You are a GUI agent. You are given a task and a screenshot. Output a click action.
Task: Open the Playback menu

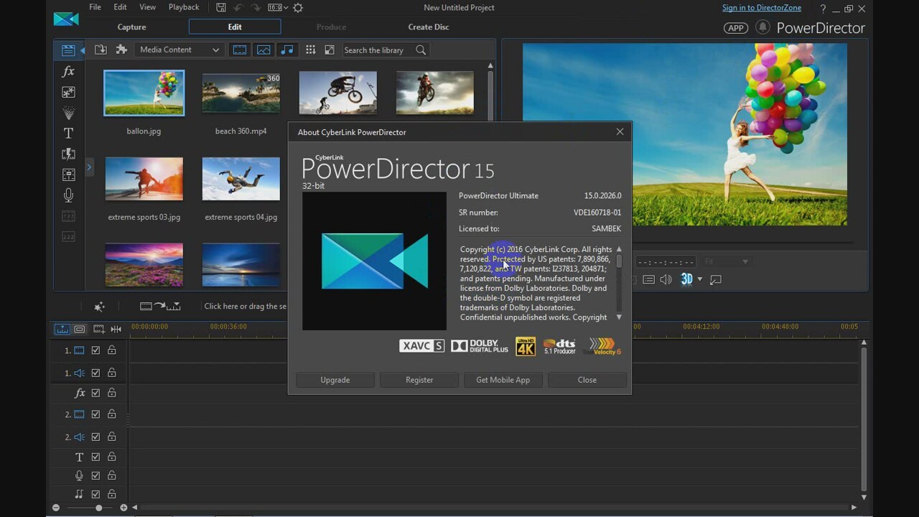(184, 7)
